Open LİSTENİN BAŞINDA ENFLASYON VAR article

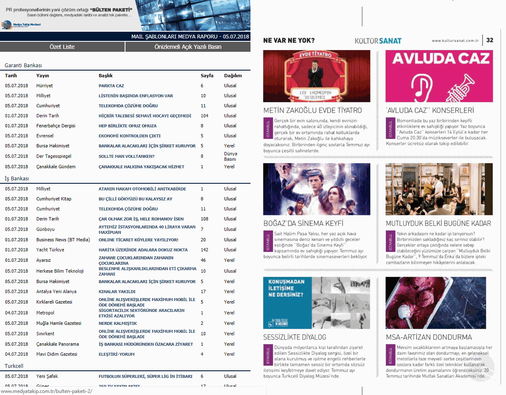click(x=136, y=96)
